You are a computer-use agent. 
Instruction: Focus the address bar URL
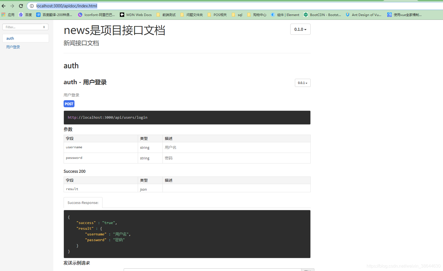click(x=67, y=6)
